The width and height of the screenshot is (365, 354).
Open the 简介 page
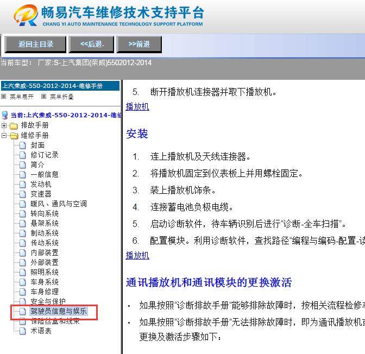click(37, 165)
